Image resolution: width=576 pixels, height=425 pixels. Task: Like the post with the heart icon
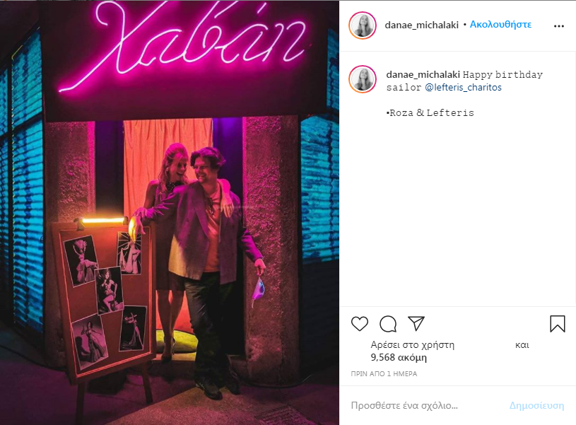coord(360,324)
